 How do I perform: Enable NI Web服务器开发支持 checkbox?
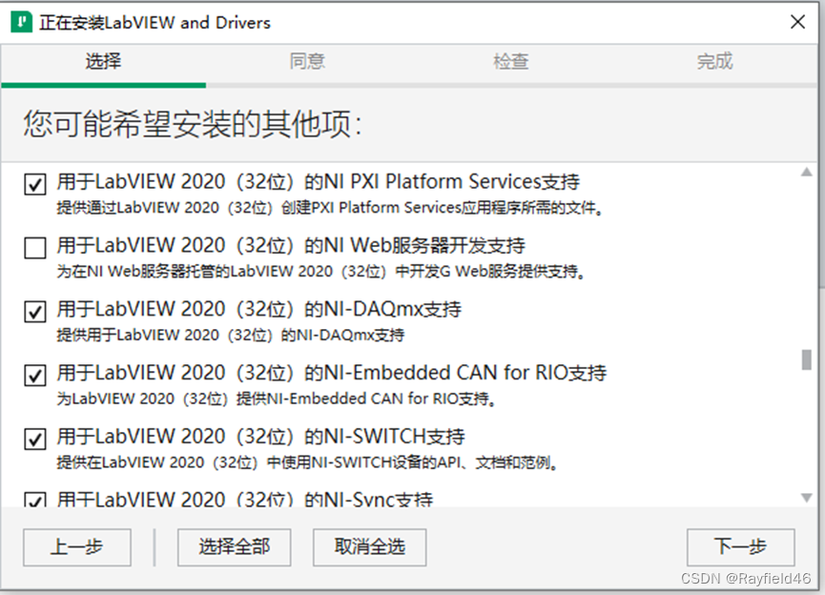(34, 247)
